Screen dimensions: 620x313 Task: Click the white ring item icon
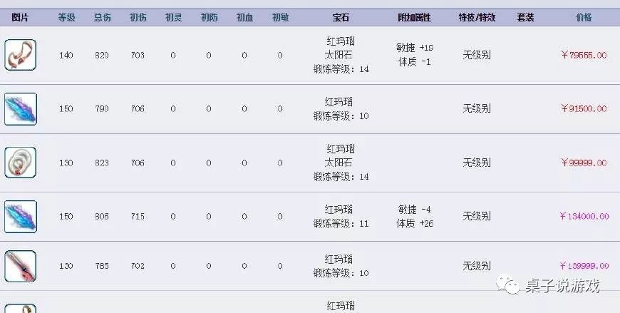click(20, 163)
